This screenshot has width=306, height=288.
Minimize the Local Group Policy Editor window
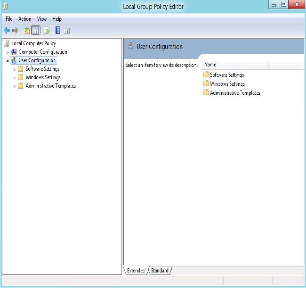tap(274, 5)
